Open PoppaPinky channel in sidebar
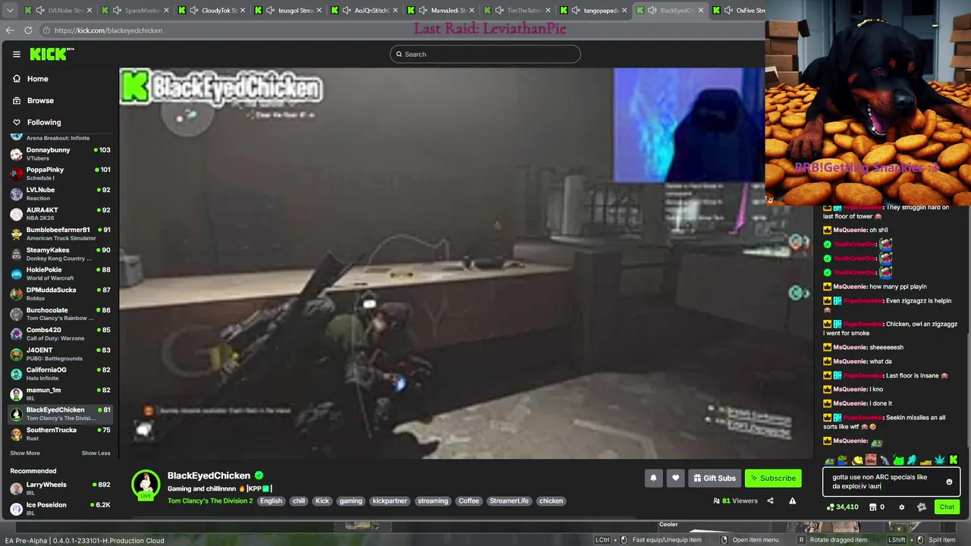Viewport: 971px width, 546px height. pos(59,174)
